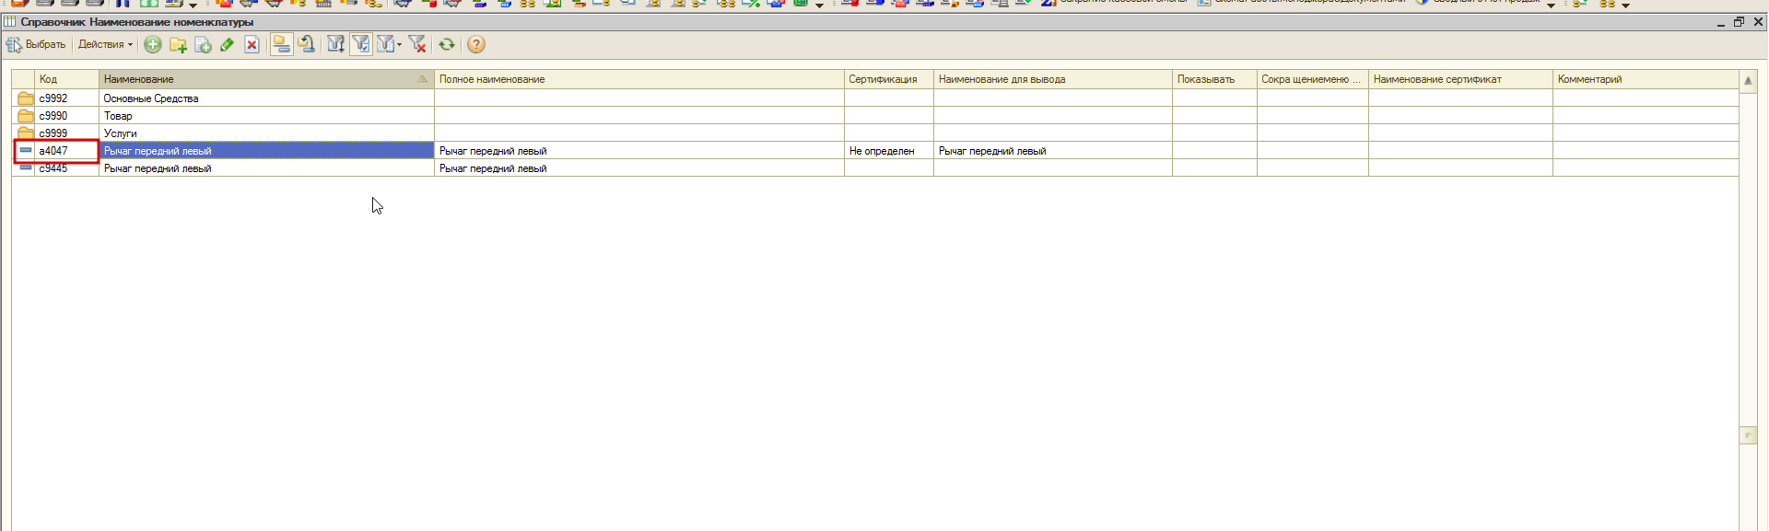Click the item icon of row c9445
The height and width of the screenshot is (531, 1769).
pyautogui.click(x=26, y=167)
